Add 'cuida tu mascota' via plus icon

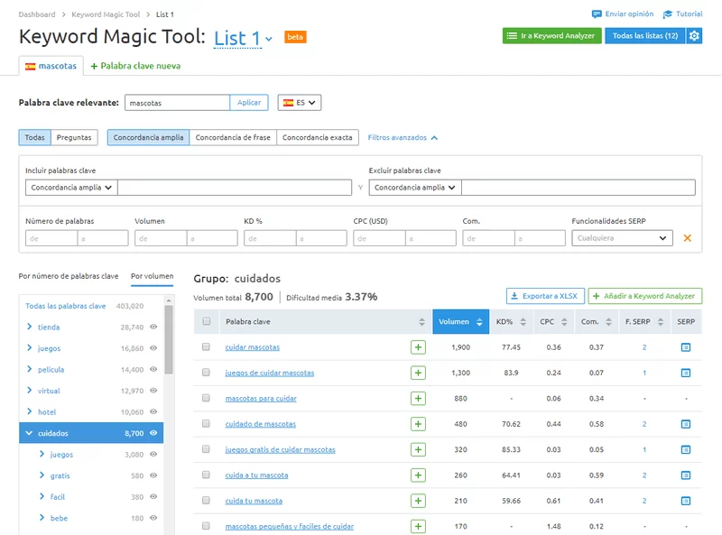coord(418,501)
